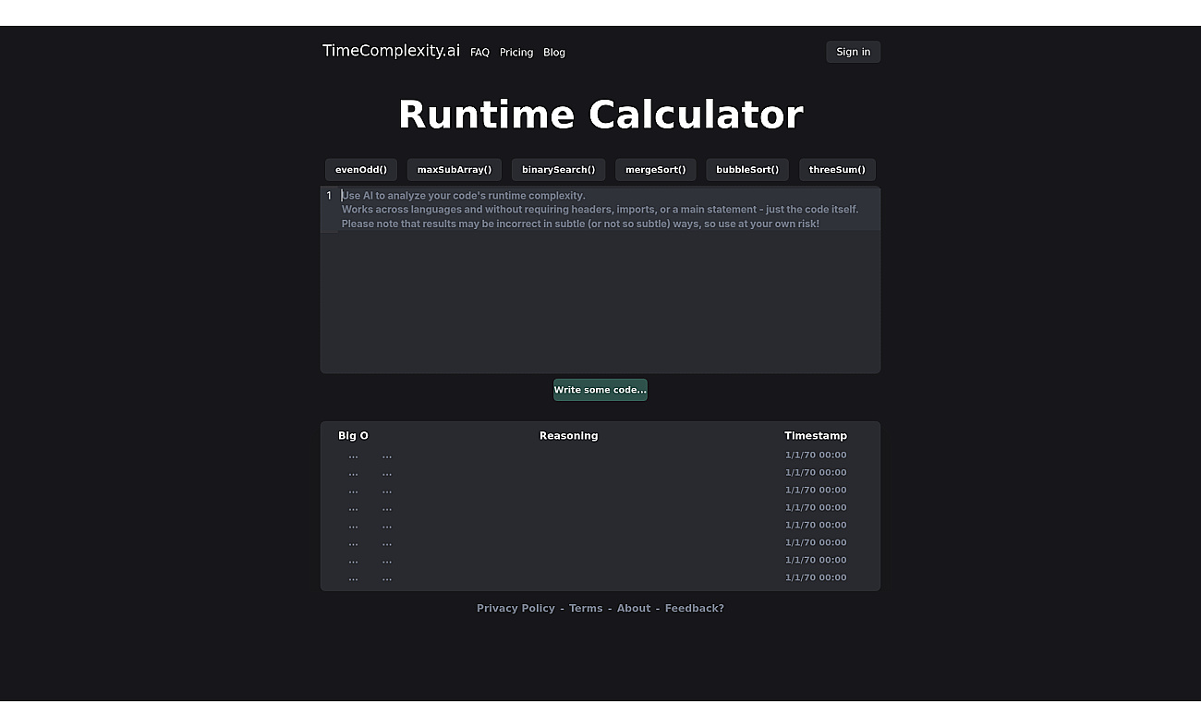This screenshot has height=728, width=1201.
Task: Click the Feedback? link
Action: click(x=695, y=608)
